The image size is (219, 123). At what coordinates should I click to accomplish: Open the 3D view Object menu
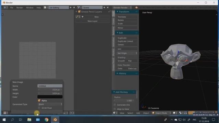click(146, 113)
